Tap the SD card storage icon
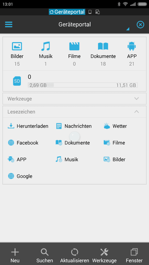The width and height of the screenshot is (149, 265). (x=17, y=81)
